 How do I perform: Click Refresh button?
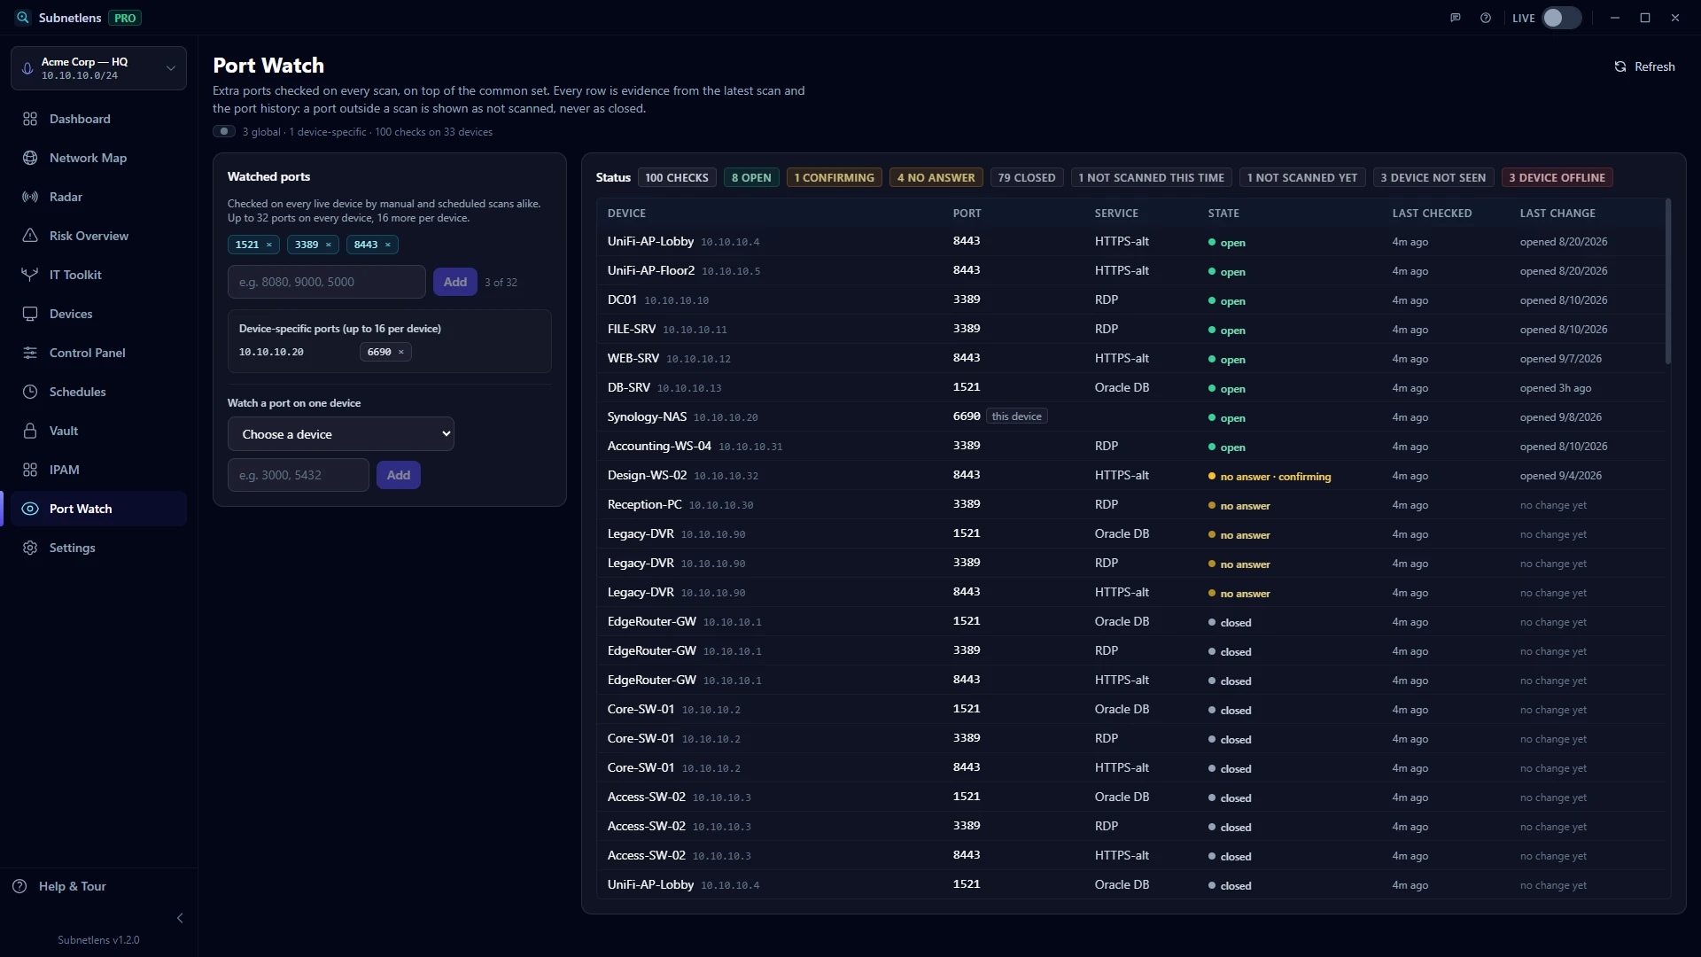[1644, 66]
